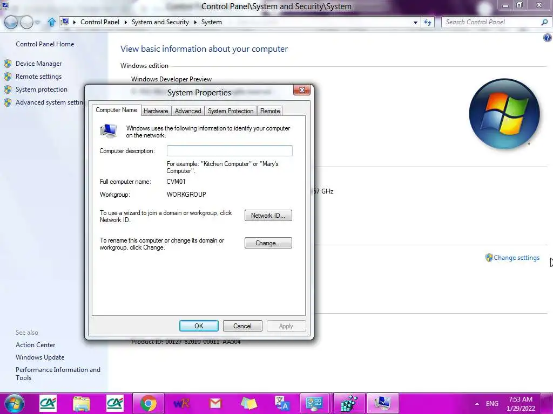Click the Windows Developer Preview text

(171, 79)
